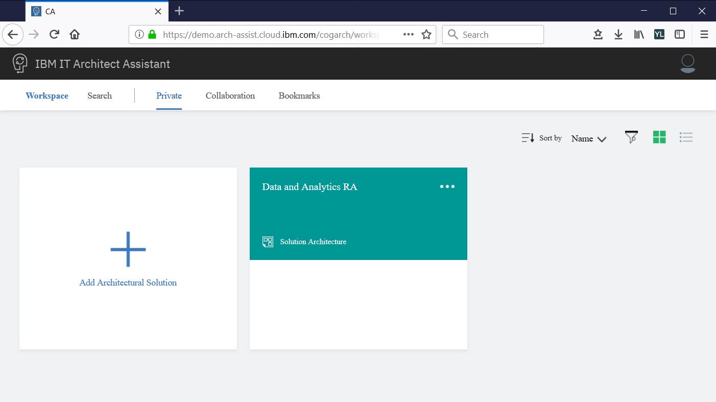Screen dimensions: 716x402
Task: Open the Firefox bookmarks menu icon
Action: tap(598, 35)
